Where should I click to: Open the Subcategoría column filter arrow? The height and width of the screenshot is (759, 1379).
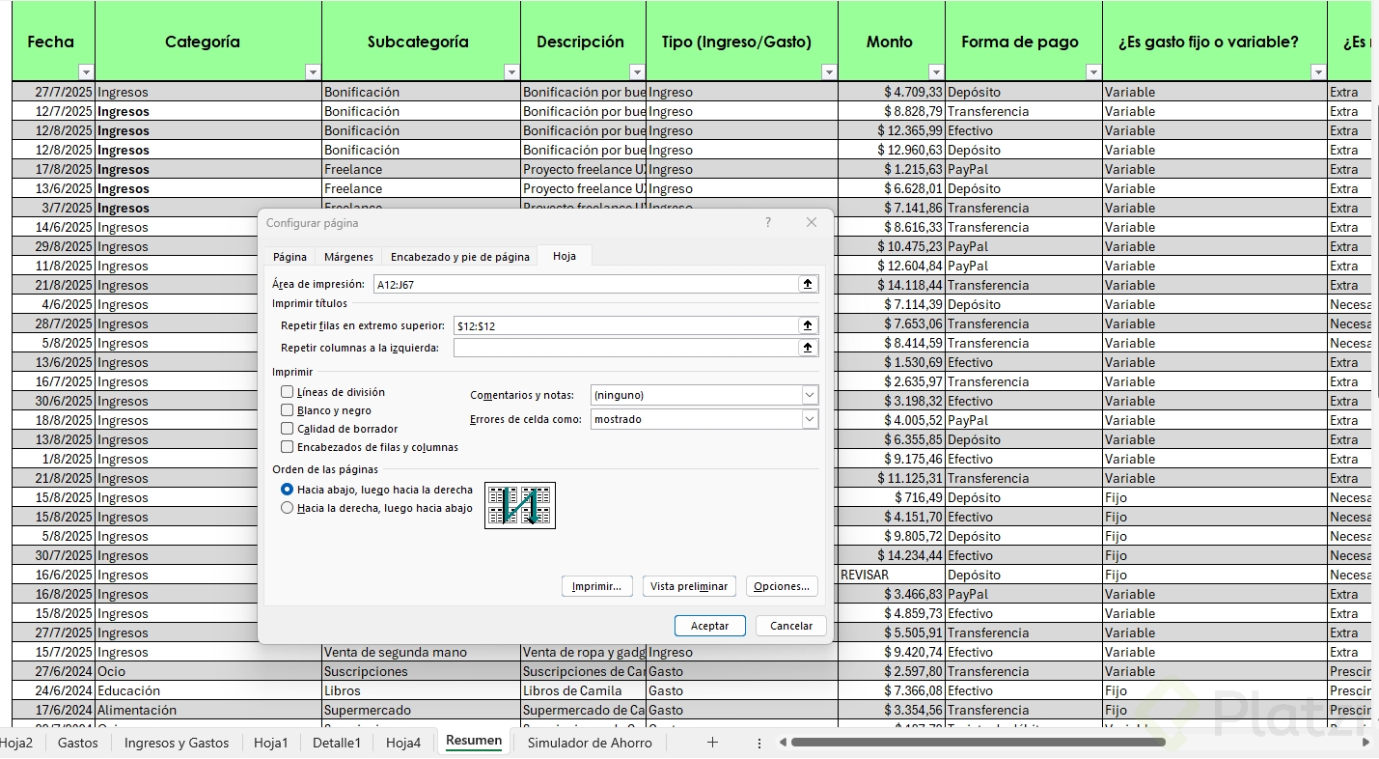coord(510,72)
